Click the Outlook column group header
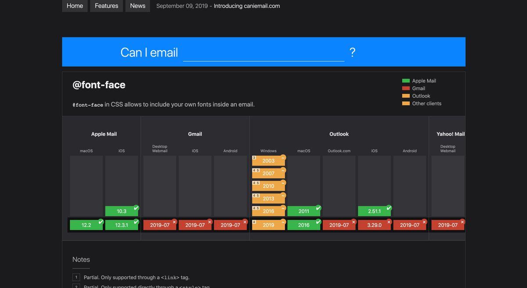 point(339,134)
